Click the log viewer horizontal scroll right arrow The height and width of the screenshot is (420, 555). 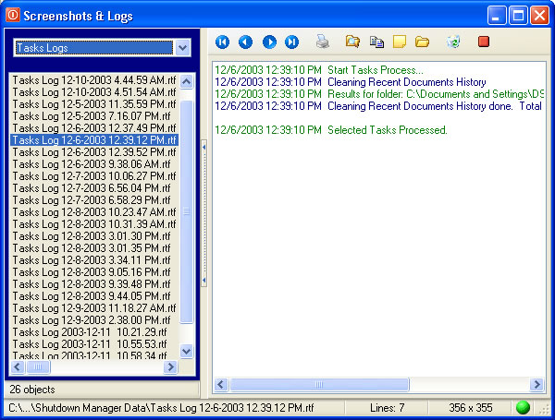pos(536,385)
